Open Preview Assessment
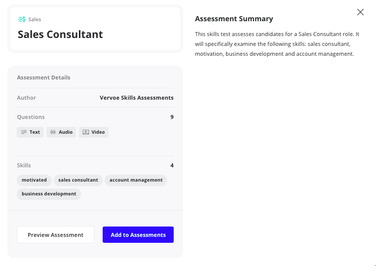This screenshot has width=376, height=266. [x=55, y=235]
